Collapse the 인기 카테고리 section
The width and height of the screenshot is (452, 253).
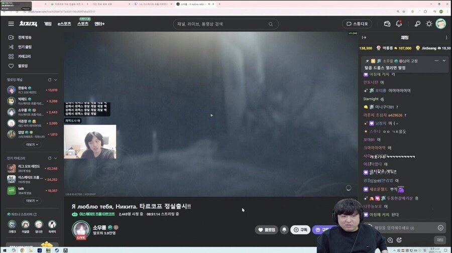56,158
